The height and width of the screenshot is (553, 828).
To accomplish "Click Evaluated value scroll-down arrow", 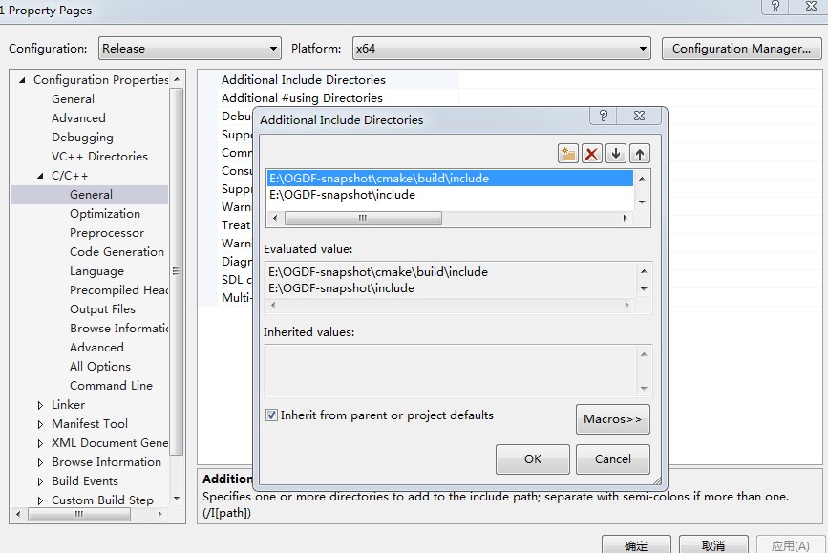I will 643,288.
